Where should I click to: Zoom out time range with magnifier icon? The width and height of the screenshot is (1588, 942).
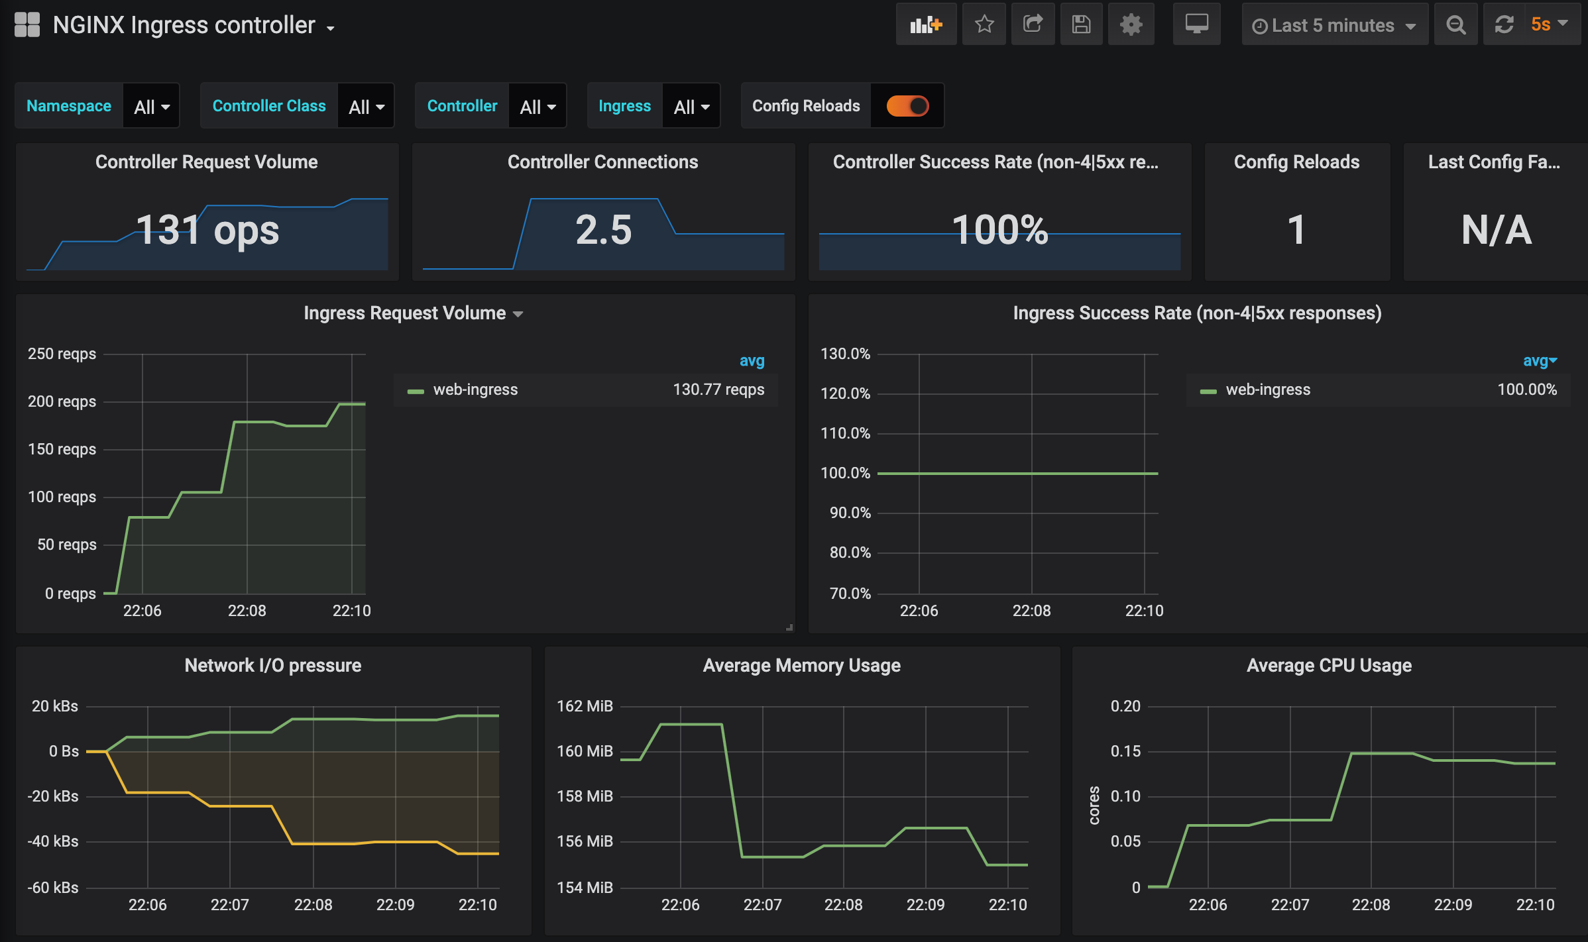click(x=1455, y=25)
